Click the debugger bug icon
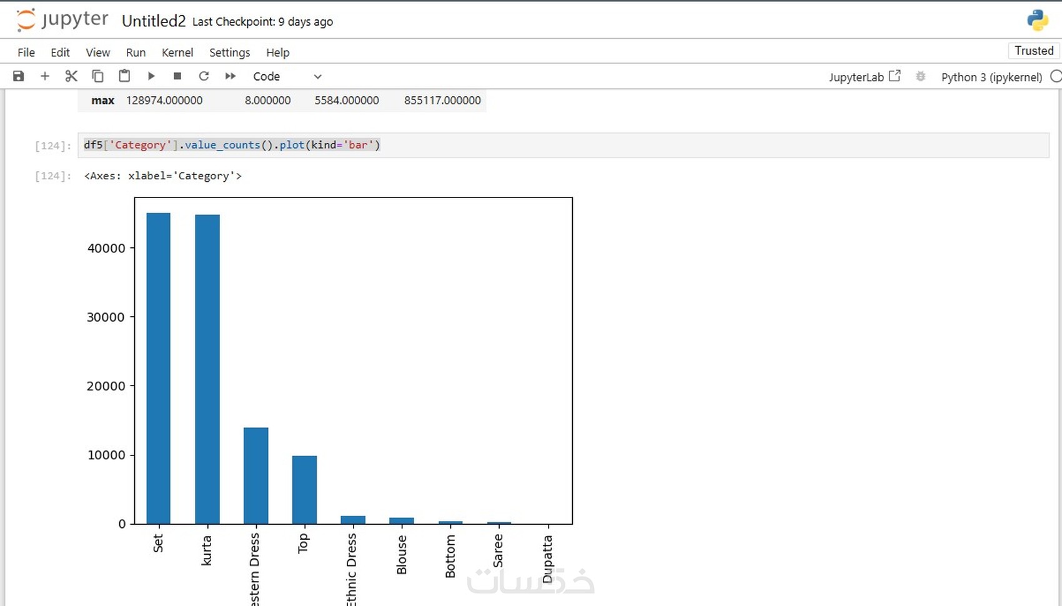 click(x=920, y=77)
